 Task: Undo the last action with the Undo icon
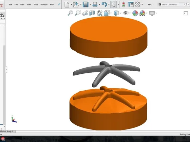click(104, 5)
